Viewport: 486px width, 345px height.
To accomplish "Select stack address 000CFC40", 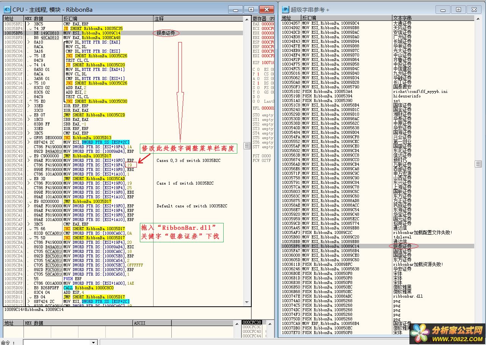I will click(252, 331).
